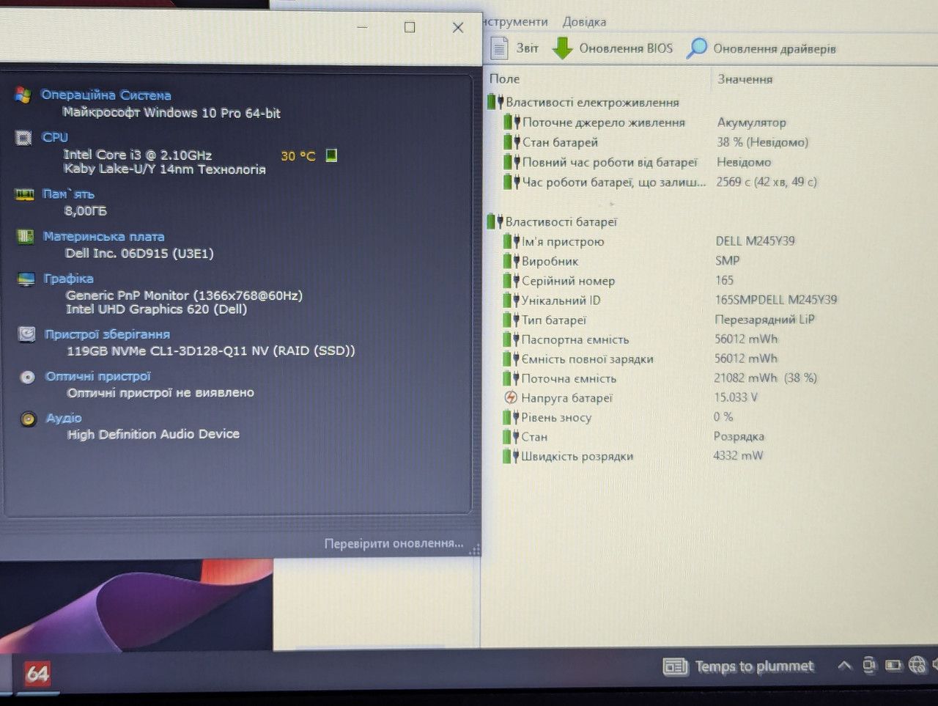
Task: Click the battery icon in the system tray
Action: pyautogui.click(x=893, y=666)
